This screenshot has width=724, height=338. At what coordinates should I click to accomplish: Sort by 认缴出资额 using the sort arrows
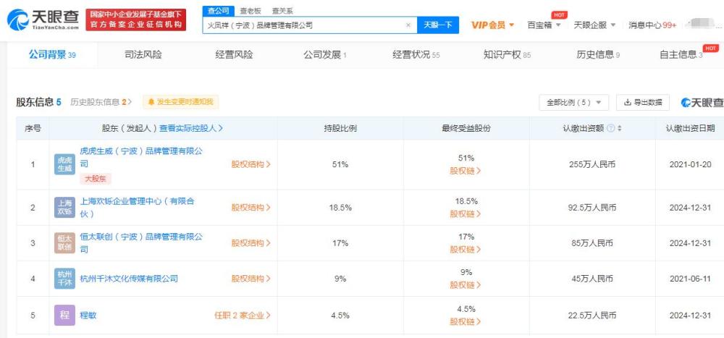(x=620, y=128)
